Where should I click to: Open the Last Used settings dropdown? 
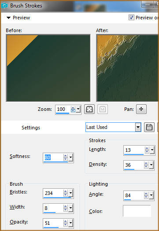(138, 127)
